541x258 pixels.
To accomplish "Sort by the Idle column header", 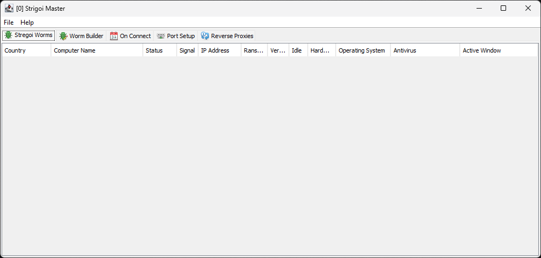I will [298, 50].
